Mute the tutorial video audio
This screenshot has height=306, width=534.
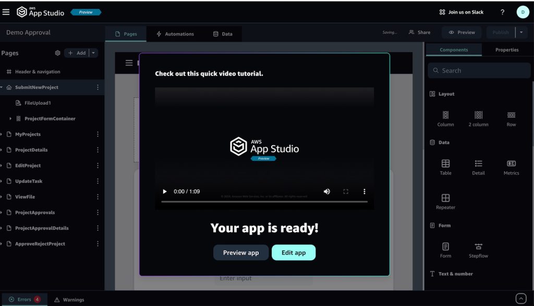[x=327, y=192]
